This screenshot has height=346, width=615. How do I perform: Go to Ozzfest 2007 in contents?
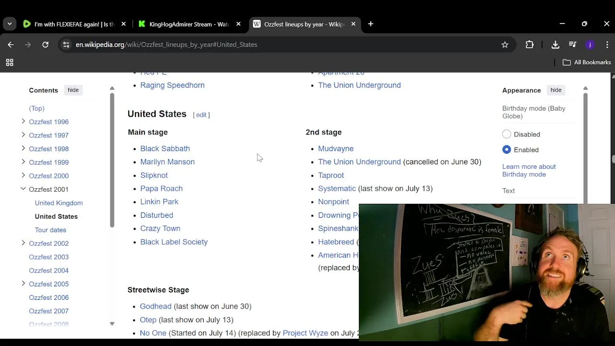[x=49, y=311]
